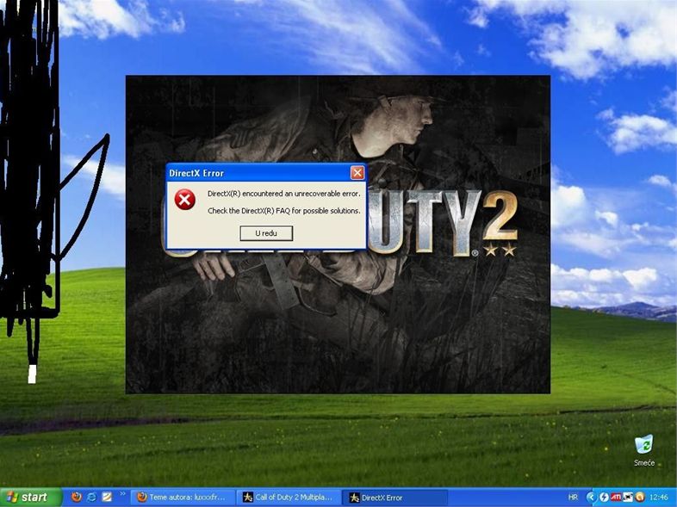Click the lightning bolt tray icon
This screenshot has height=507, width=677.
tap(604, 498)
